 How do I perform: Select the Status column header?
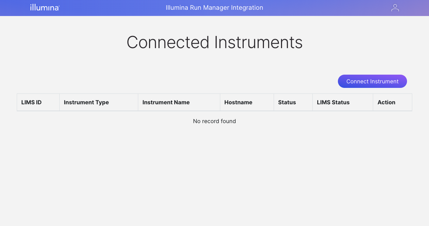coord(287,102)
